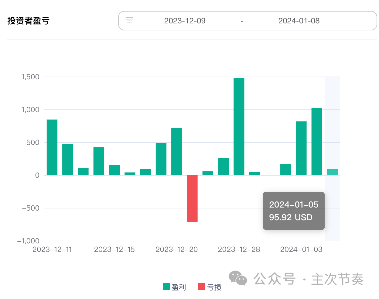Click the 2024-01-03 axis label
This screenshot has height=299, width=379.
pos(301,249)
